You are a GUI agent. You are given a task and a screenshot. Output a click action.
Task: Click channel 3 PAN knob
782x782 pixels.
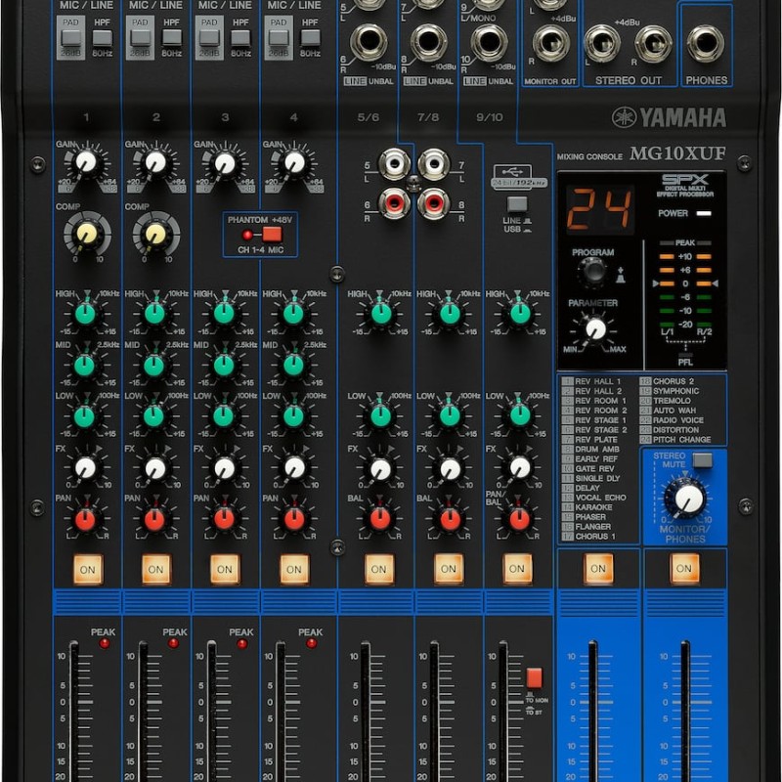click(x=225, y=519)
